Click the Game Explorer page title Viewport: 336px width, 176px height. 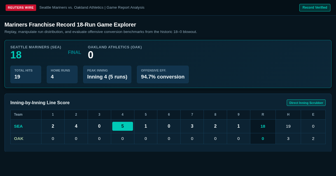(70, 25)
